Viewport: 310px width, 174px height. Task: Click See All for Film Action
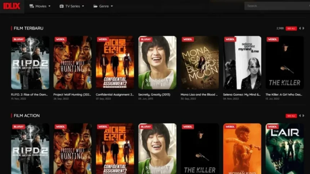pyautogui.click(x=291, y=116)
